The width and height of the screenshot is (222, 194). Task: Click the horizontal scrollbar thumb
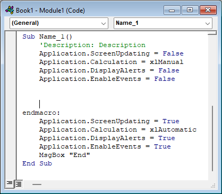(37, 184)
